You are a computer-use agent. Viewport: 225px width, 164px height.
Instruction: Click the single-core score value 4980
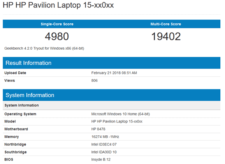tap(57, 36)
